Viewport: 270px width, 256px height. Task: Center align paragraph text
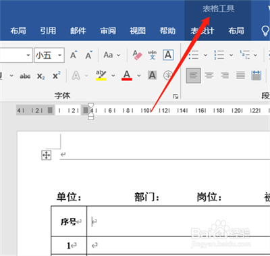coord(209,76)
